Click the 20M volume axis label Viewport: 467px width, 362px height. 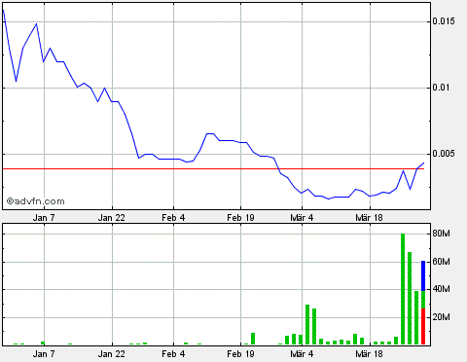click(441, 317)
